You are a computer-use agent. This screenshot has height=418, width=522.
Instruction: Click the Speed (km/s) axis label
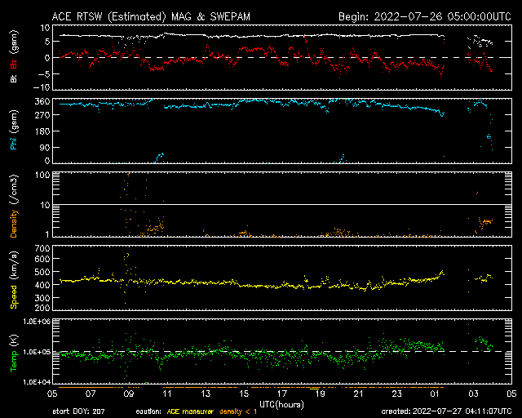(x=14, y=278)
